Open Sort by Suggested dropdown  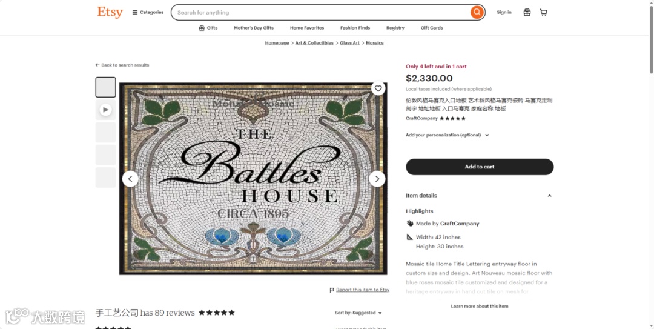pos(358,313)
